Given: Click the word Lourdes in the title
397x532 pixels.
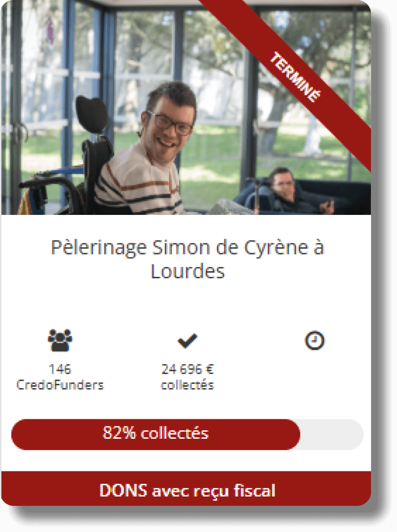Looking at the screenshot, I should [x=188, y=271].
